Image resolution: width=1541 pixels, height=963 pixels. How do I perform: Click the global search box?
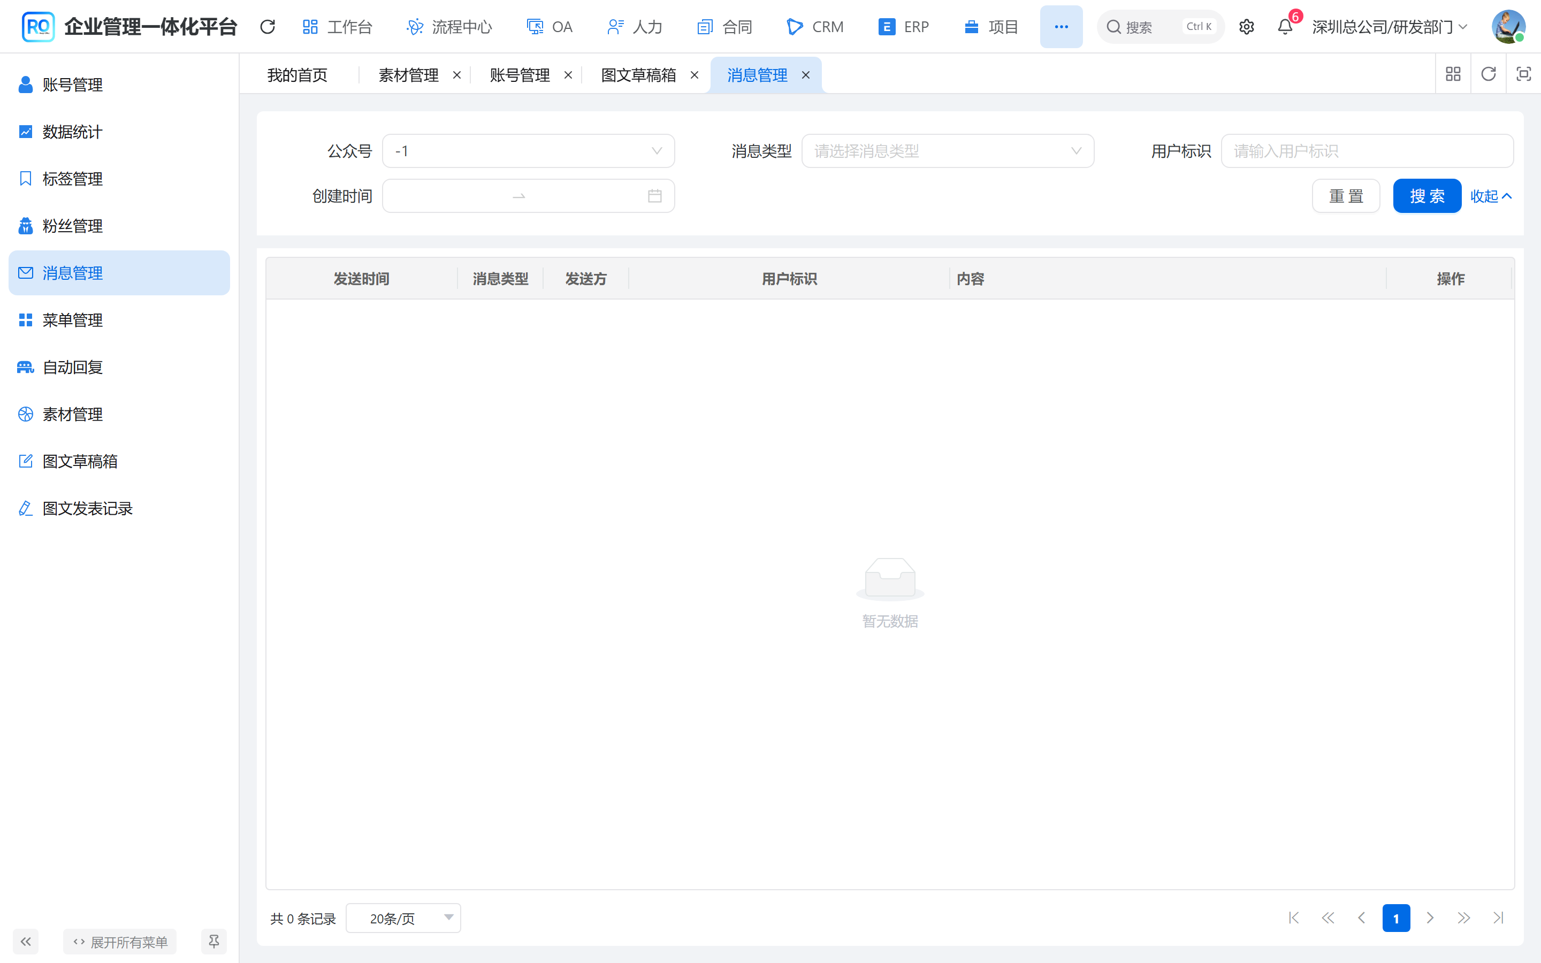click(x=1160, y=27)
